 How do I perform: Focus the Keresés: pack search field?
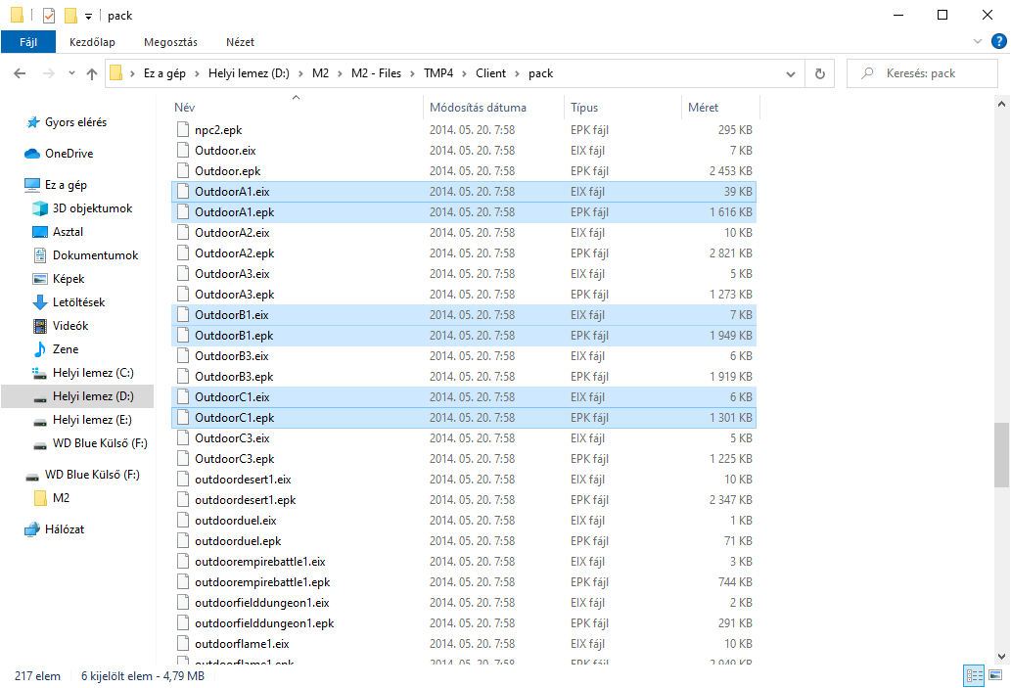click(922, 73)
